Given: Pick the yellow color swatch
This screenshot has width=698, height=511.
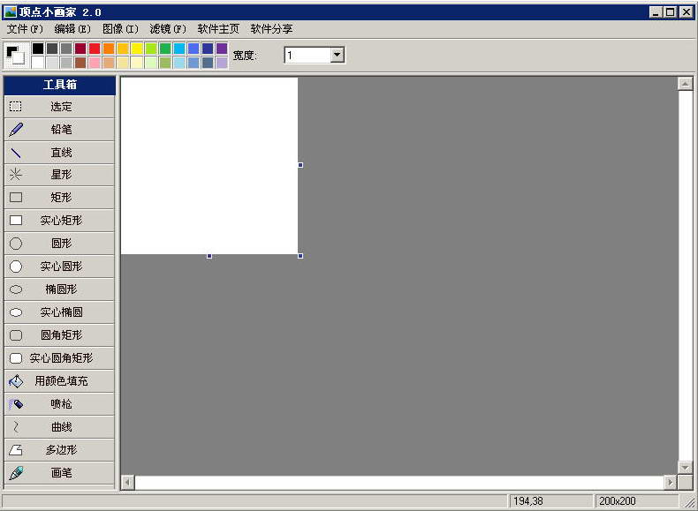Looking at the screenshot, I should [x=137, y=49].
